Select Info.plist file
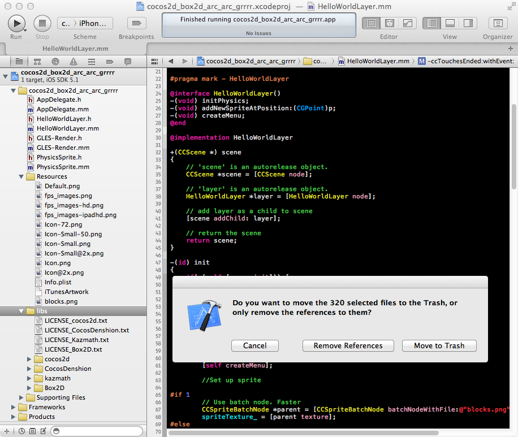The width and height of the screenshot is (518, 437). click(x=58, y=282)
